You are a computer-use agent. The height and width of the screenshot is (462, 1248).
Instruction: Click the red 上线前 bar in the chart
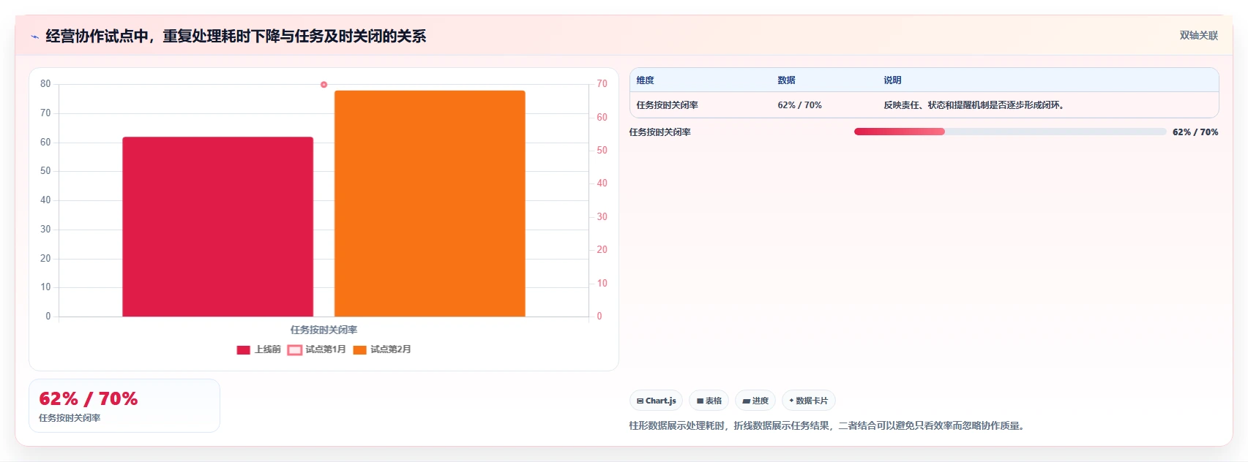[217, 227]
